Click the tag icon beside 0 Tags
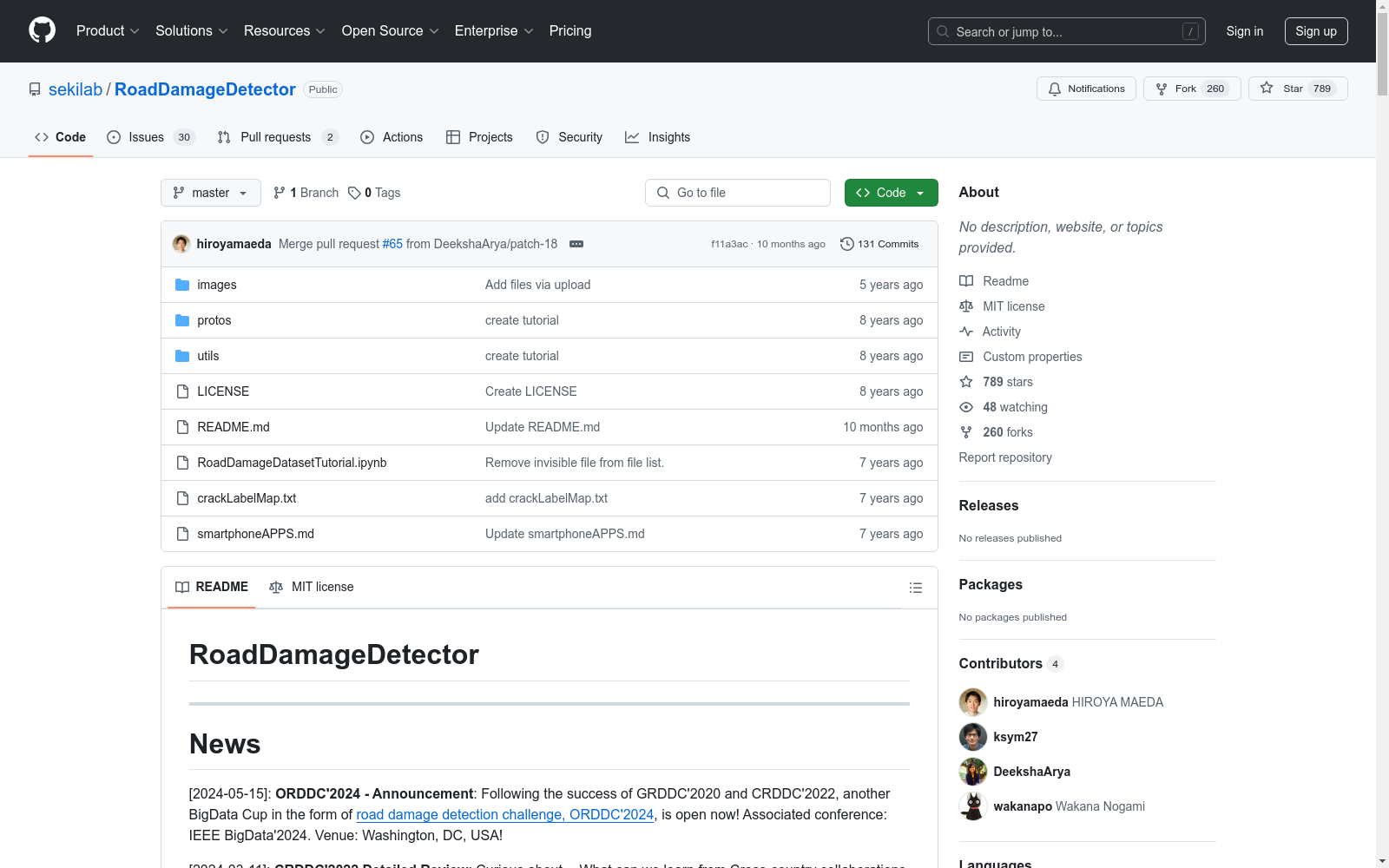Screen dimensions: 1389x868 pyautogui.click(x=354, y=193)
